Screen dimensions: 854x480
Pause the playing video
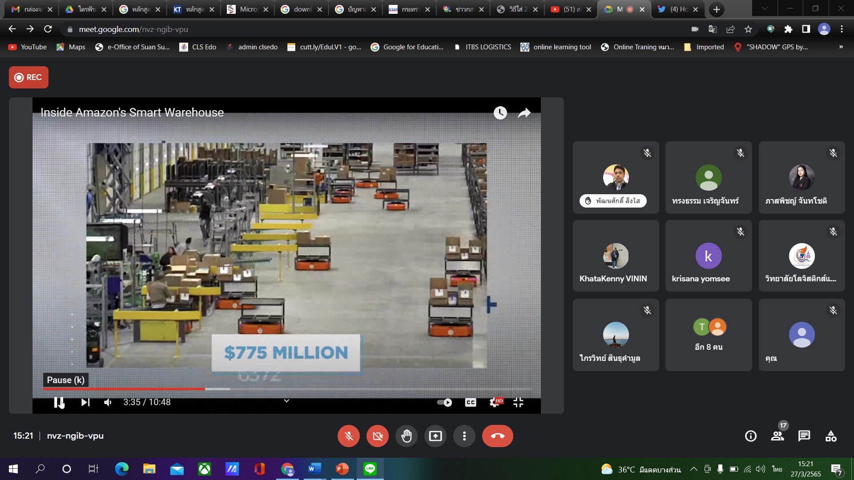pyautogui.click(x=59, y=402)
